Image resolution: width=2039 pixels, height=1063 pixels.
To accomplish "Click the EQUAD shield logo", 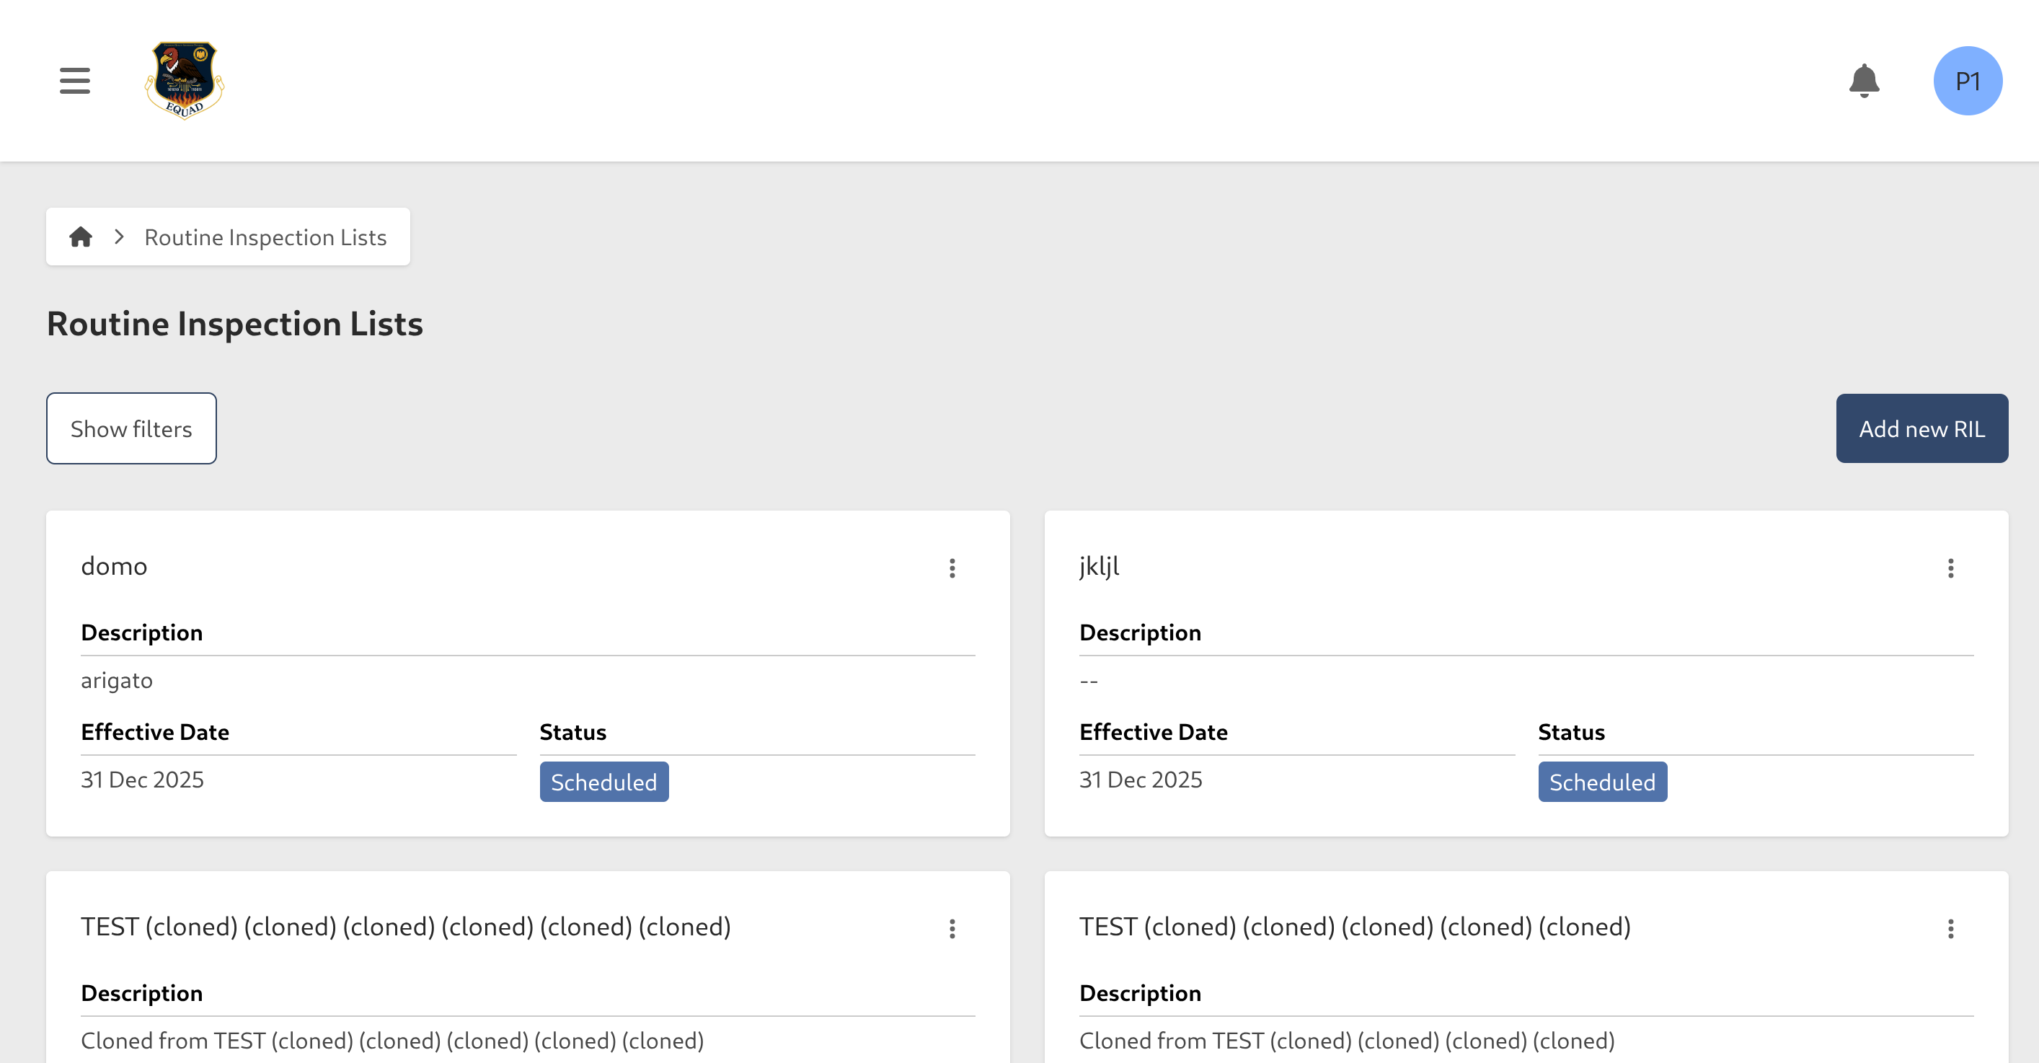I will [x=185, y=81].
